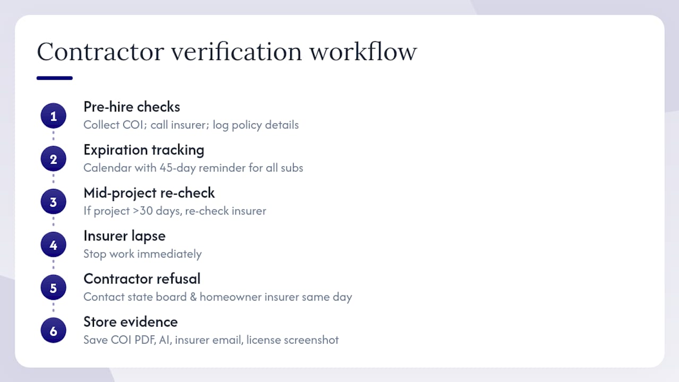Select the step 5 circle badge

coord(53,288)
